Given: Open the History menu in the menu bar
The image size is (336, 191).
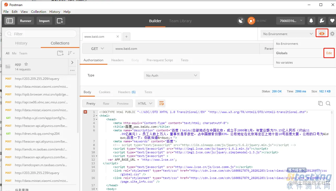Looking at the screenshot, I should click(55, 12).
